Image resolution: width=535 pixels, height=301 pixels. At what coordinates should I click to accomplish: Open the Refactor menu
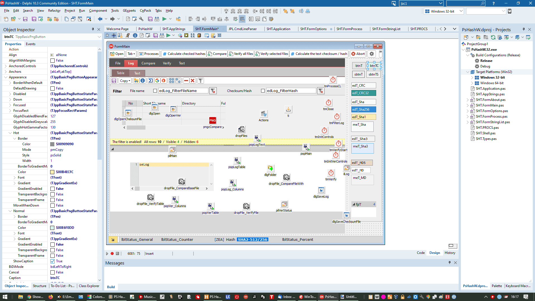(54, 11)
